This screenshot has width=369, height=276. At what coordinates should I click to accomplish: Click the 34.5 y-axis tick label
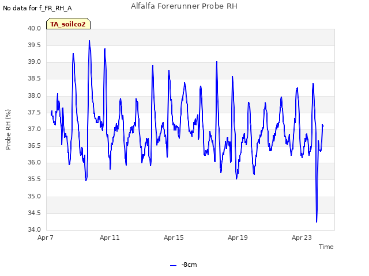(x=35, y=213)
